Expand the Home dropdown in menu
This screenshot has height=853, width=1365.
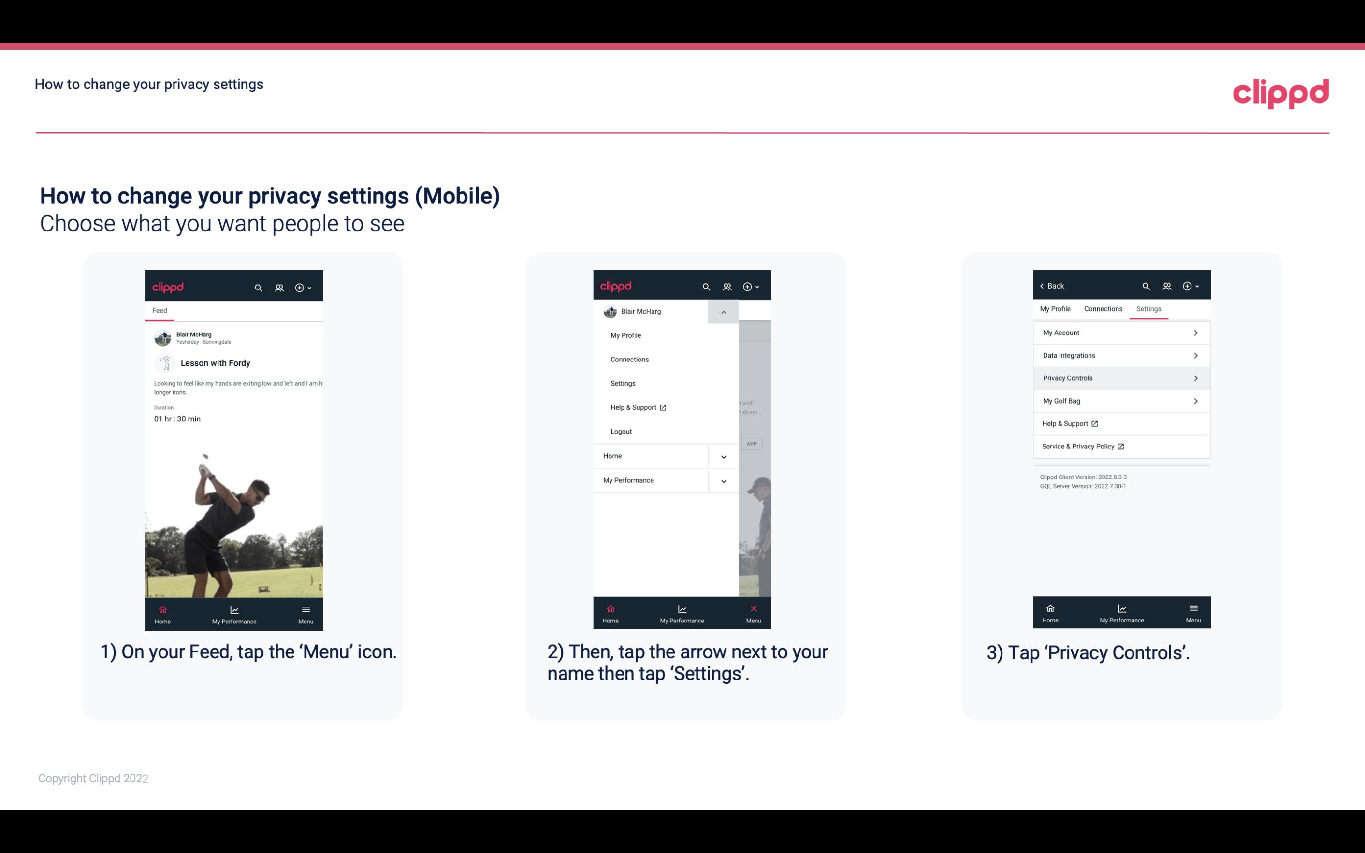point(723,455)
